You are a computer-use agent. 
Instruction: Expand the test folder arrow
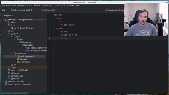[9, 65]
